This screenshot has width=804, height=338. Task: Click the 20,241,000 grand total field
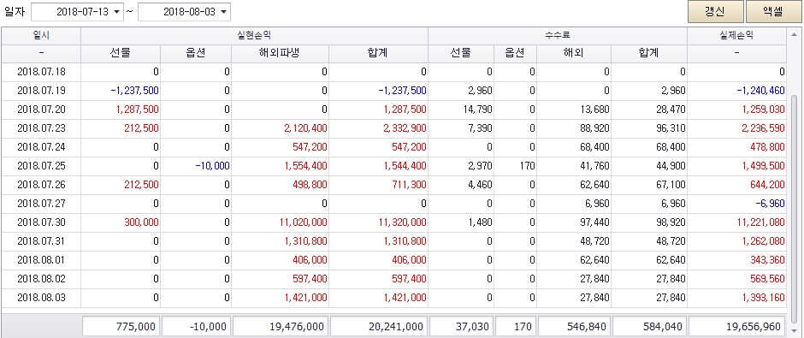click(379, 326)
